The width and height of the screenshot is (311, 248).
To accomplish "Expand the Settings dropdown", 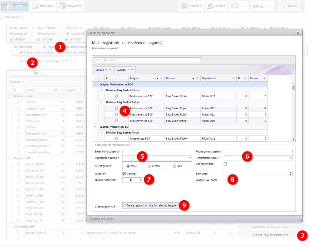I will click(x=262, y=6).
